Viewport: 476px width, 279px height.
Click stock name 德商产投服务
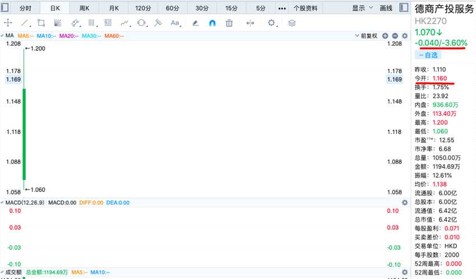point(445,9)
